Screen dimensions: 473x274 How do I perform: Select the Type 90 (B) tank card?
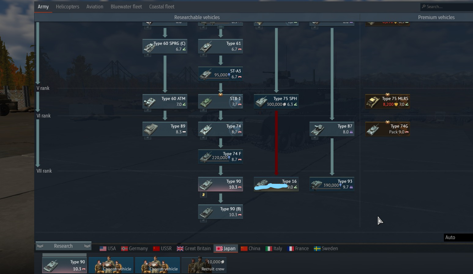(220, 212)
